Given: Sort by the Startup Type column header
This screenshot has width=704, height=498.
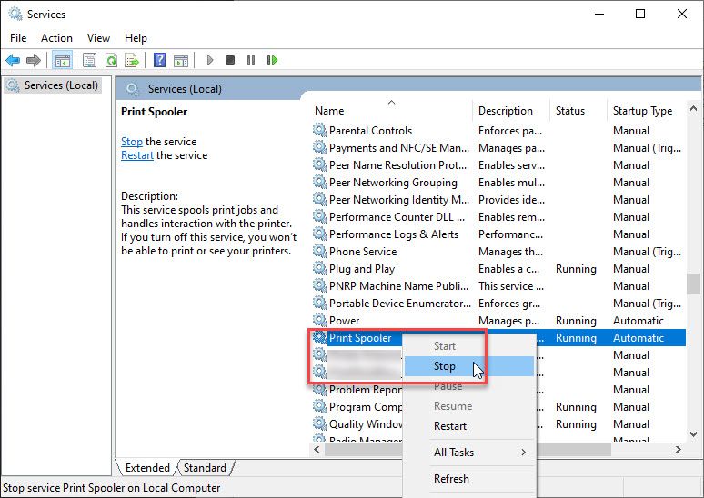Looking at the screenshot, I should click(x=642, y=111).
